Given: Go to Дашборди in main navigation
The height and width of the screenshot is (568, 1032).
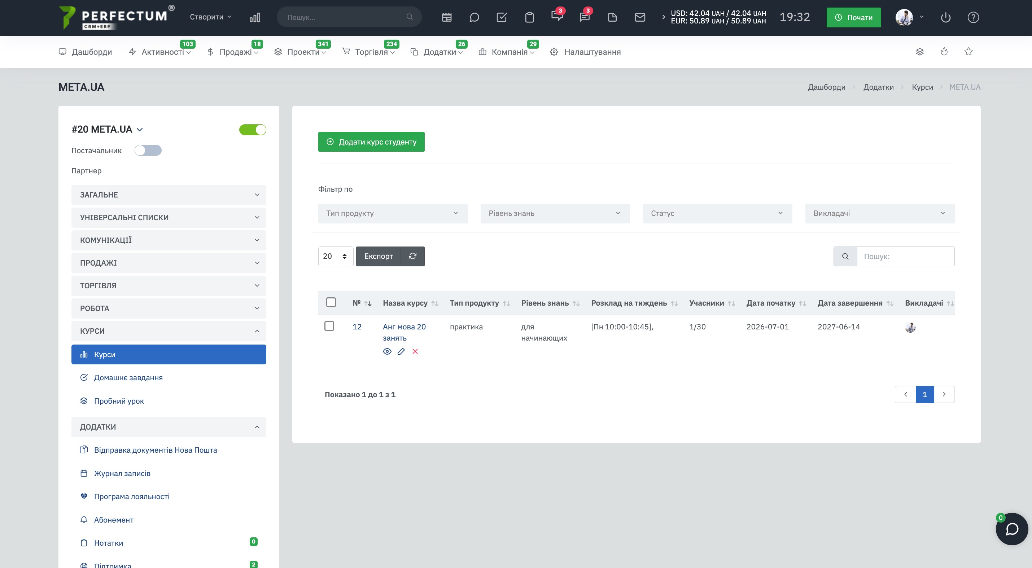Looking at the screenshot, I should [85, 52].
